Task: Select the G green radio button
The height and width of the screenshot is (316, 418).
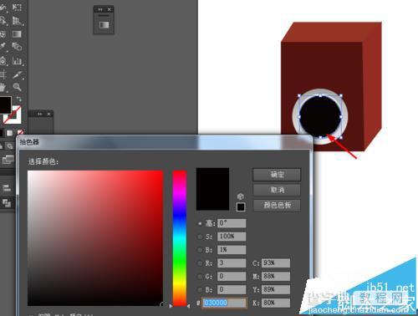Action: 200,277
